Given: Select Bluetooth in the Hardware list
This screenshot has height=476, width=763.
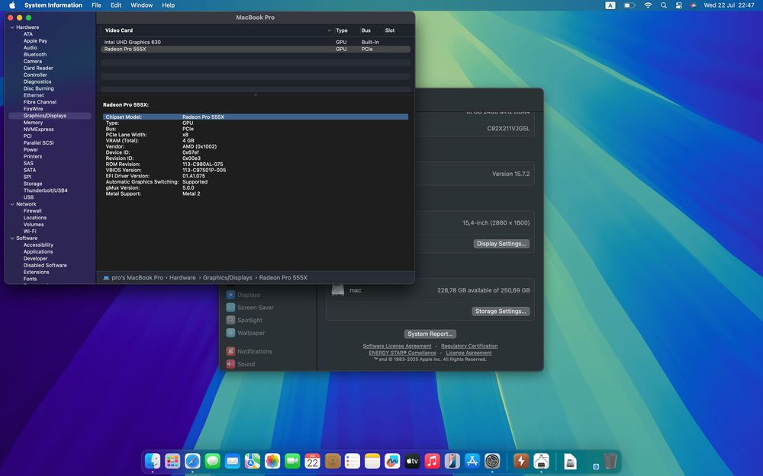Looking at the screenshot, I should (x=35, y=55).
